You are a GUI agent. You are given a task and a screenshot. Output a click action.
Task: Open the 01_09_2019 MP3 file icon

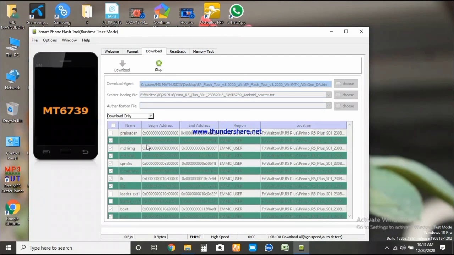point(112,14)
